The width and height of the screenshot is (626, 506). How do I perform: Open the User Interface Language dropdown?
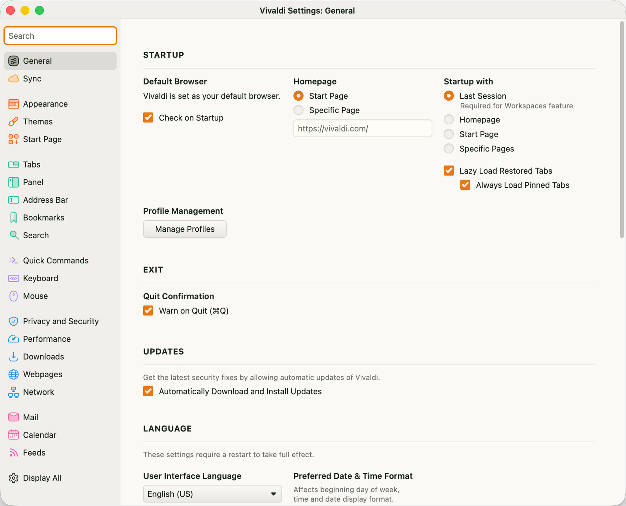pos(212,494)
